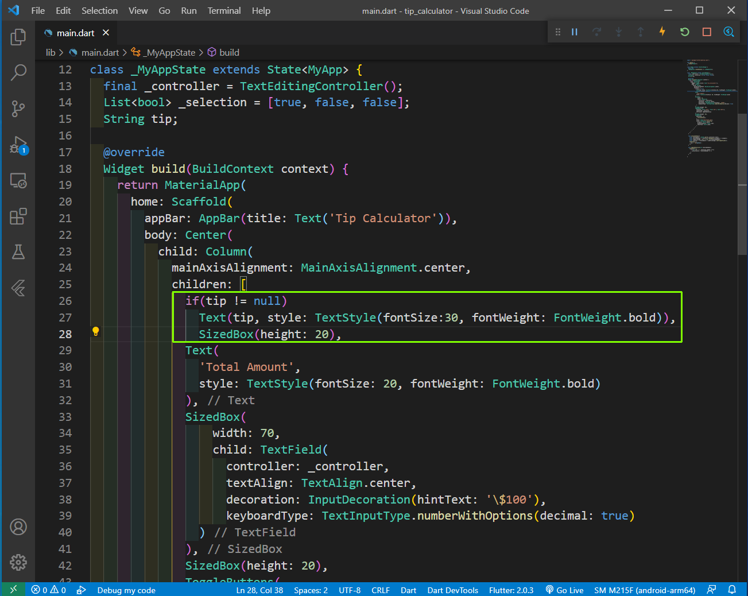Select encoding via UTF-8 indicator
748x596 pixels.
tap(350, 590)
